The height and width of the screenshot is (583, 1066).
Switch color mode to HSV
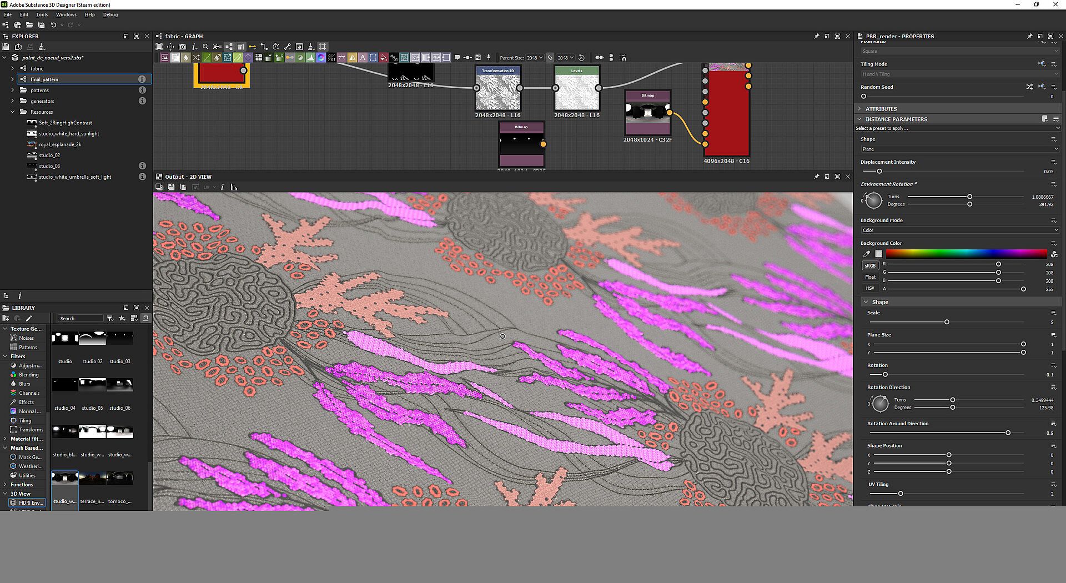[869, 288]
